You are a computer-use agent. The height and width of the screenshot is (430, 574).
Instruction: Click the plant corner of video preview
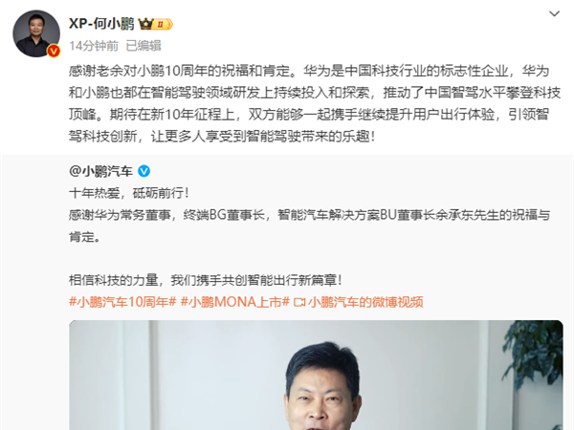(x=534, y=353)
